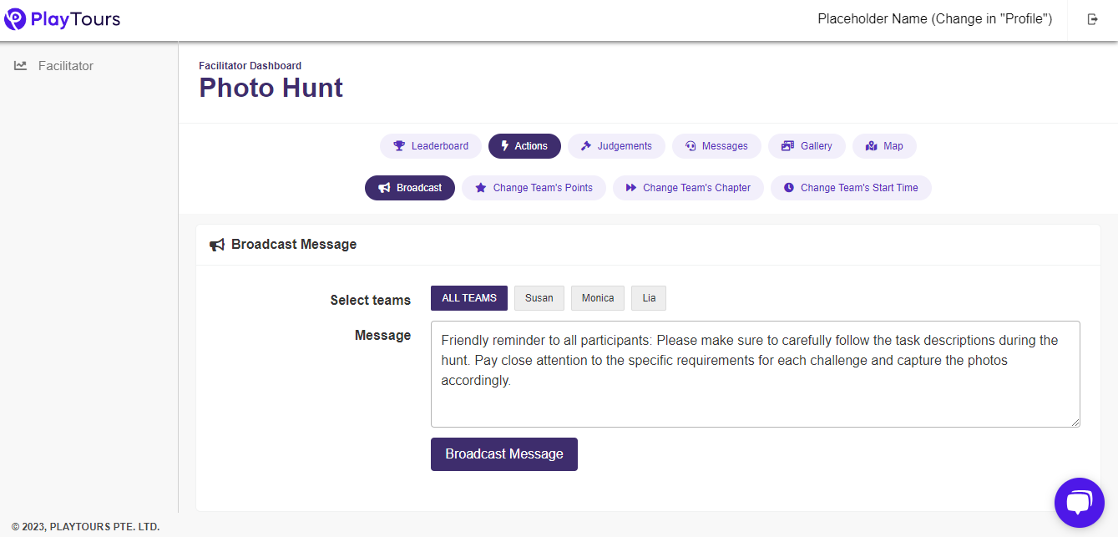Click the logout icon in the top bar
This screenshot has height=537, width=1118.
click(x=1092, y=18)
